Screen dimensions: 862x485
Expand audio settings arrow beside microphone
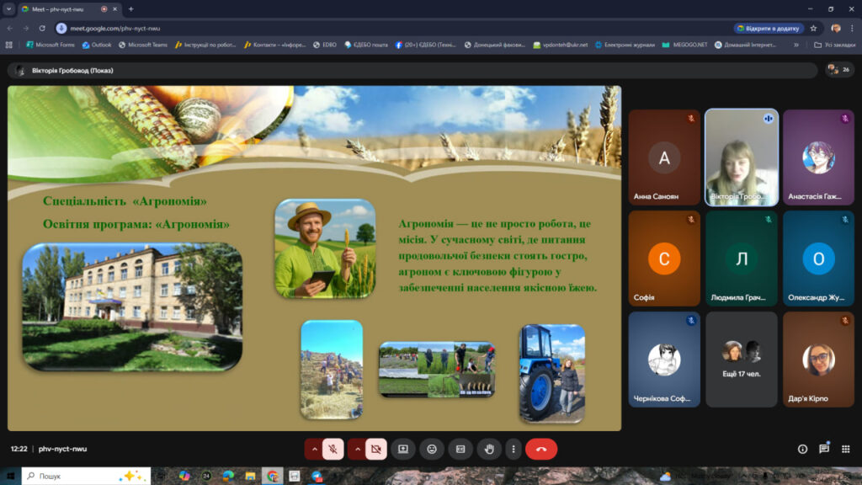314,449
